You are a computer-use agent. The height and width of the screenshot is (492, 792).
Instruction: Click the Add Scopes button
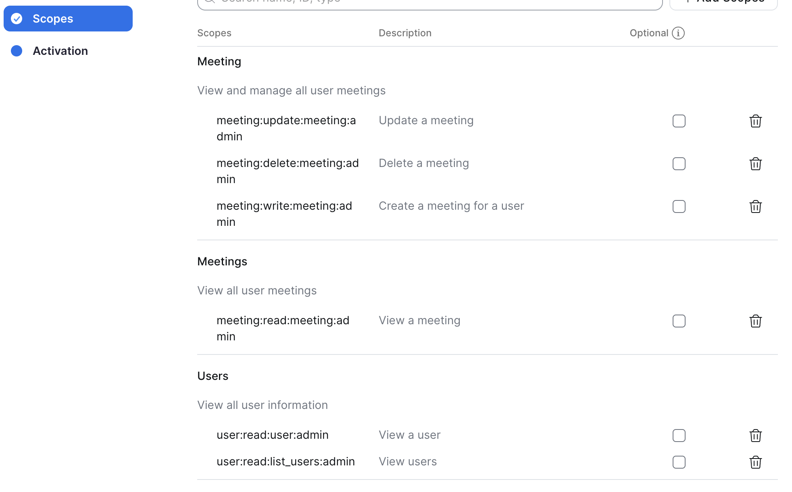coord(723,3)
